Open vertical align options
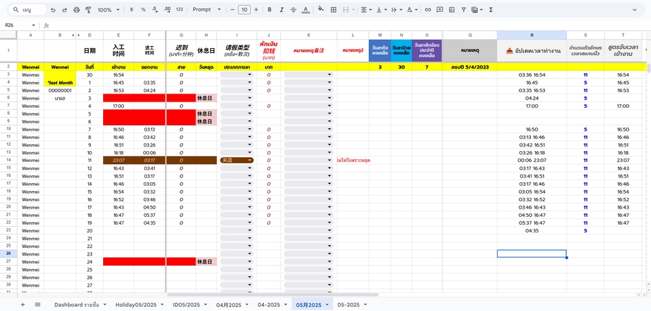The width and height of the screenshot is (651, 311). [x=381, y=9]
